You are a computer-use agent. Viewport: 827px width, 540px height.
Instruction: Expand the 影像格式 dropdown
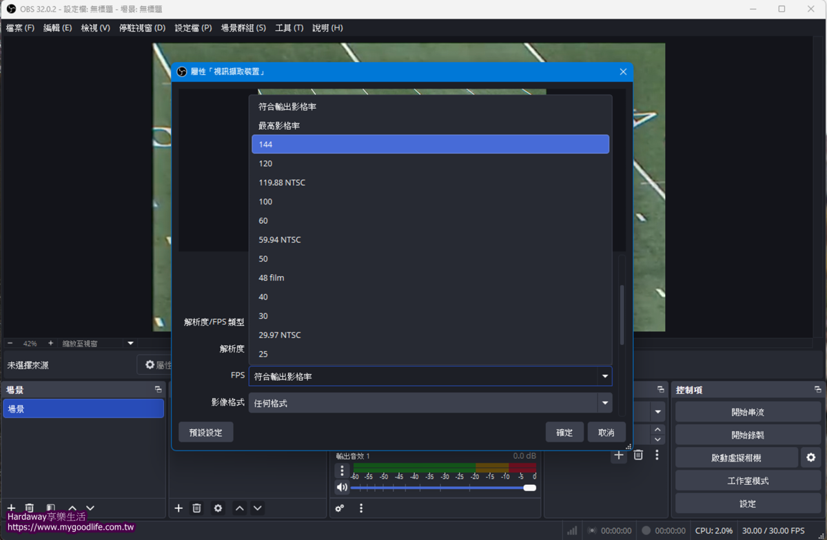[604, 403]
